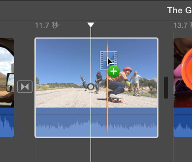Screen dimensions: 193x163
Task: Click the black trim handle beside the clip
Action: tap(166, 88)
